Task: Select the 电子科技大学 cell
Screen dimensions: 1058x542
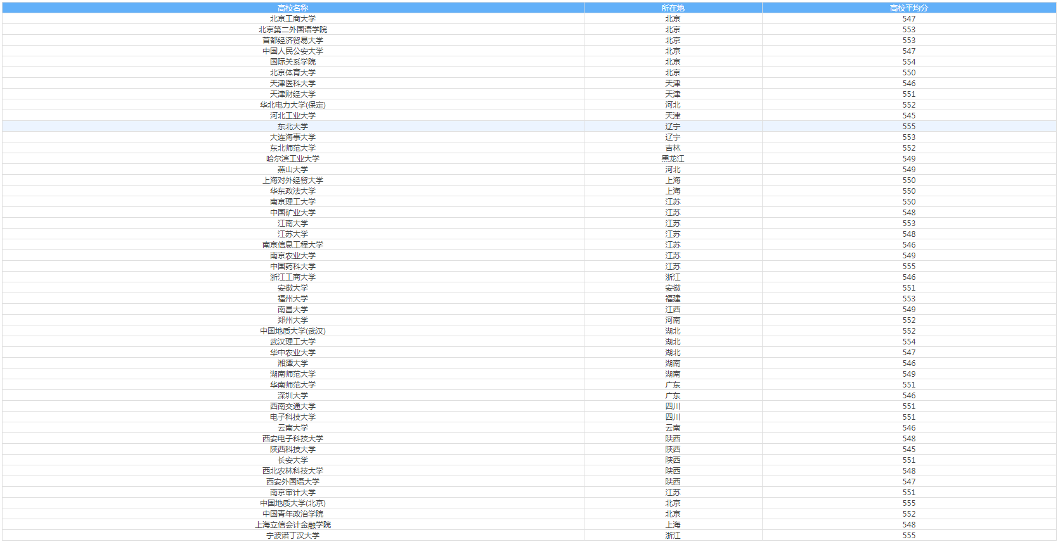Action: [293, 417]
